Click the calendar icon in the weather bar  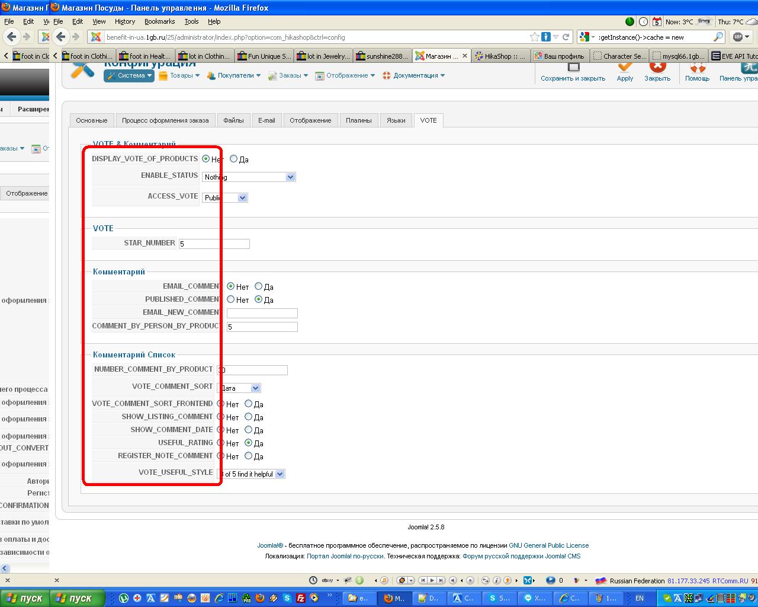coord(657,21)
